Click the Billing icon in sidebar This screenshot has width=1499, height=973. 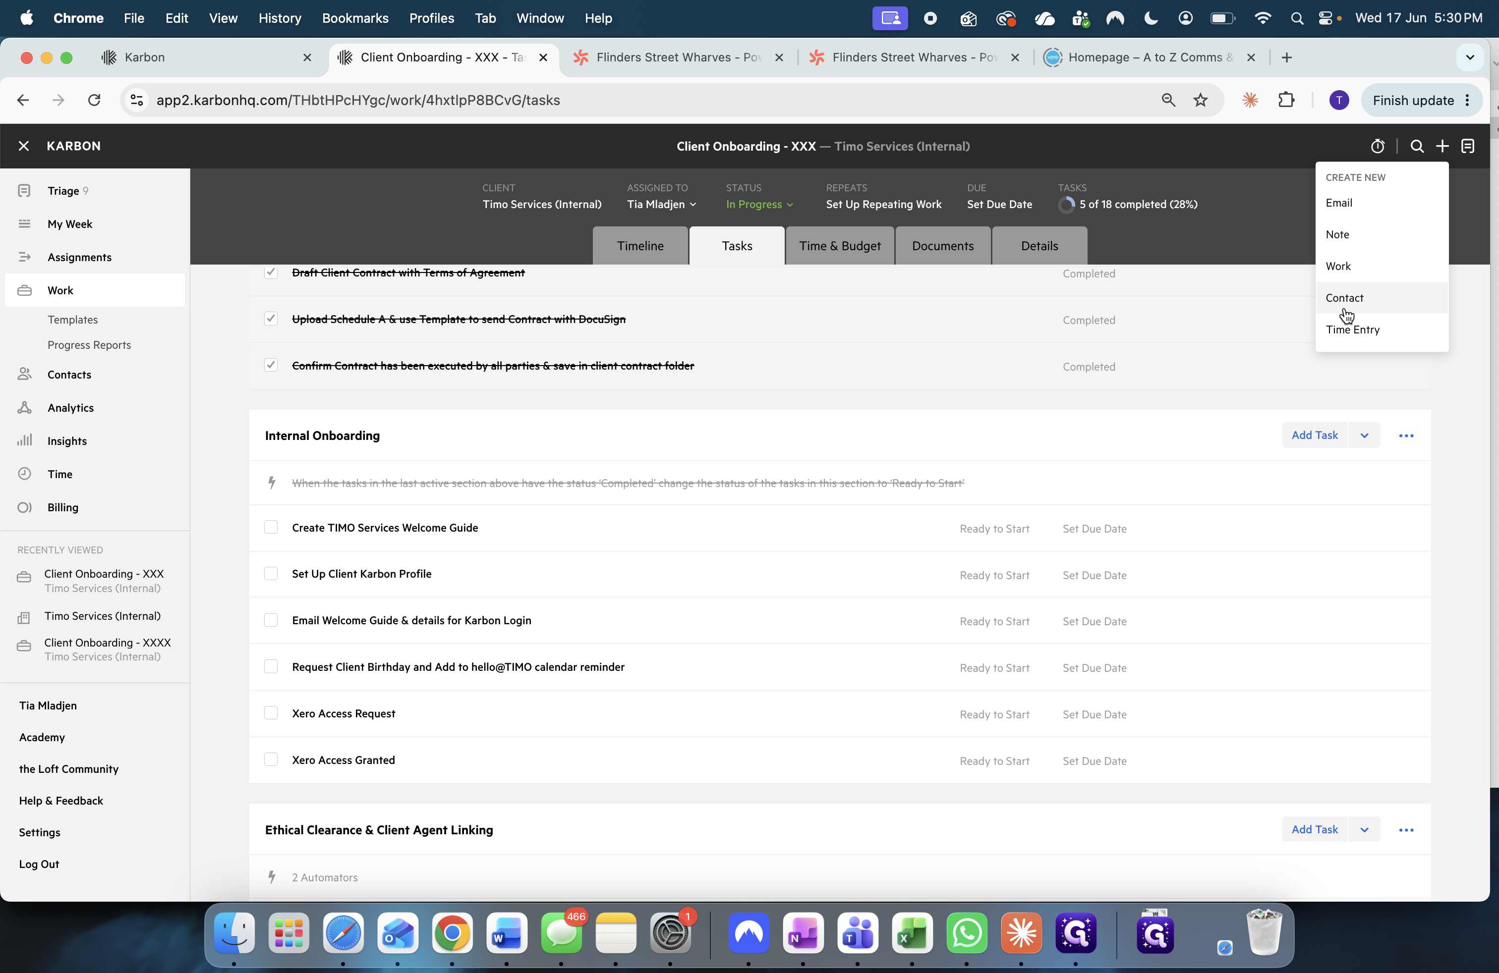tap(25, 507)
